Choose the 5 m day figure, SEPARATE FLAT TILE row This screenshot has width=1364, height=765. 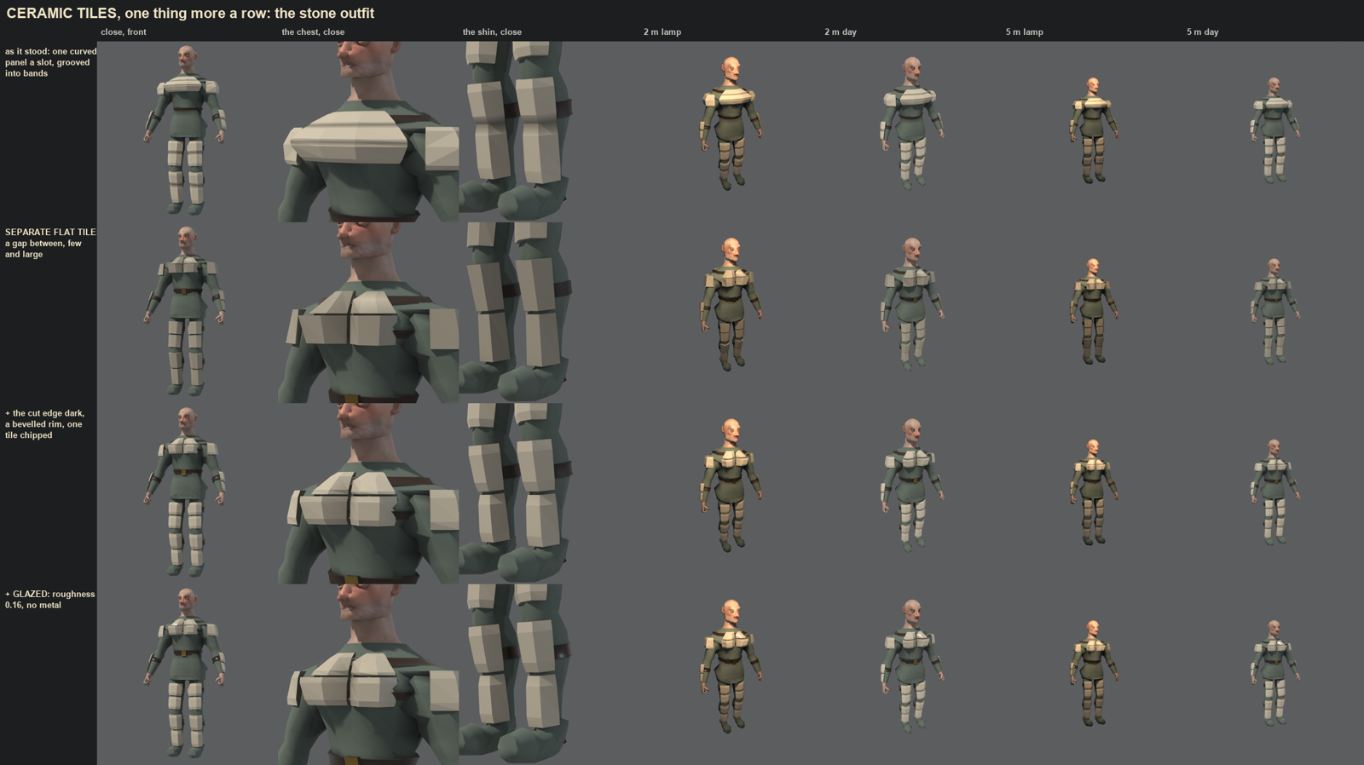click(x=1274, y=313)
